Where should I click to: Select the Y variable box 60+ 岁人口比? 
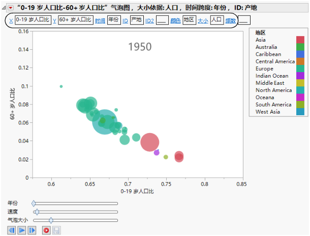pyautogui.click(x=76, y=20)
